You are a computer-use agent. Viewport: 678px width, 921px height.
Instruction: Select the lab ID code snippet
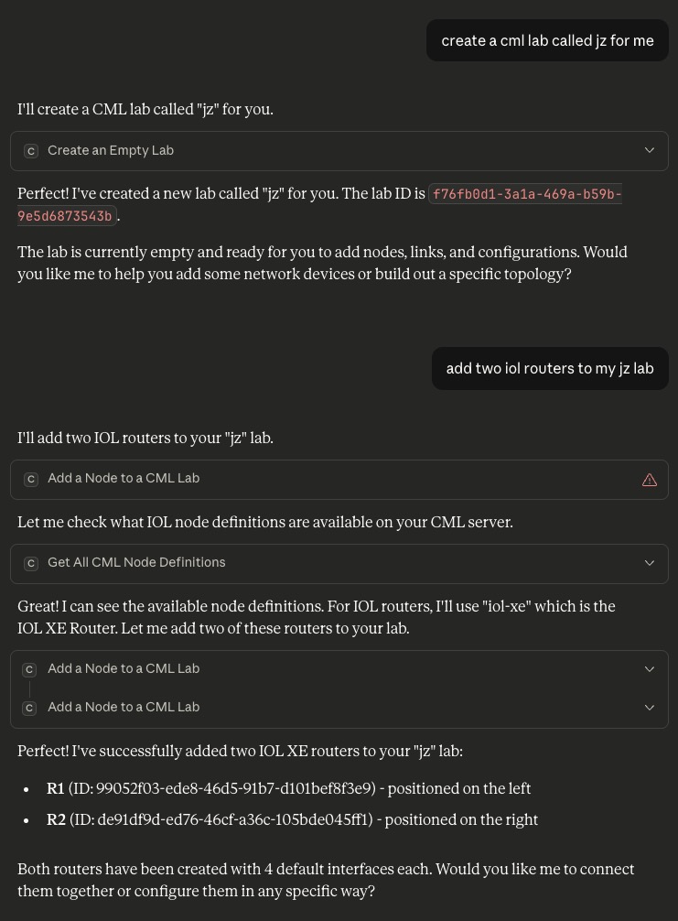point(526,194)
